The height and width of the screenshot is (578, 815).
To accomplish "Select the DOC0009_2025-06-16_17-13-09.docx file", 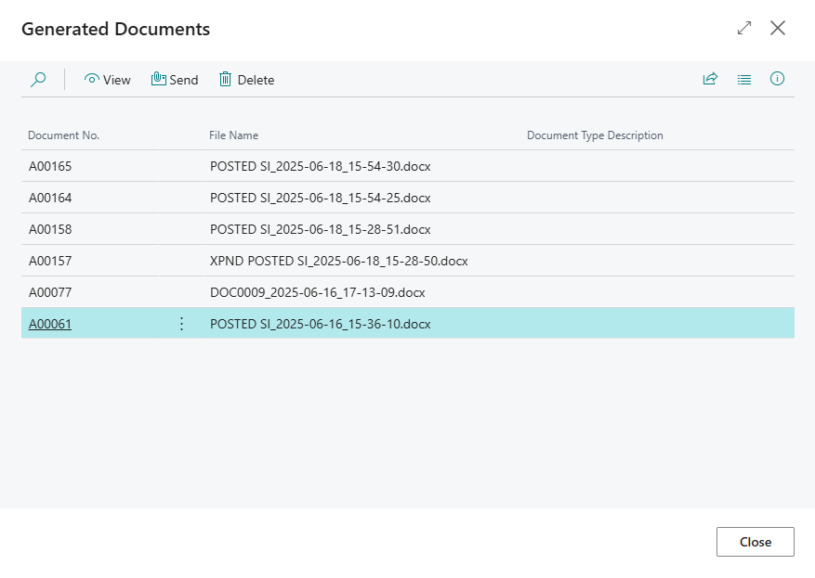I will point(317,292).
